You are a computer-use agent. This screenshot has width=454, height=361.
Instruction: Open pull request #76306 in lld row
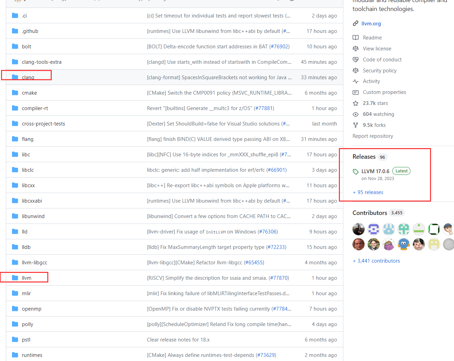click(x=268, y=231)
